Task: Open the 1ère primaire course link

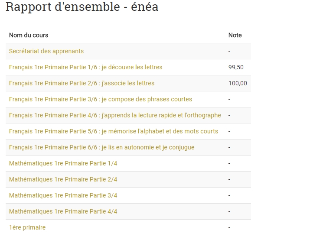Action: (x=27, y=227)
